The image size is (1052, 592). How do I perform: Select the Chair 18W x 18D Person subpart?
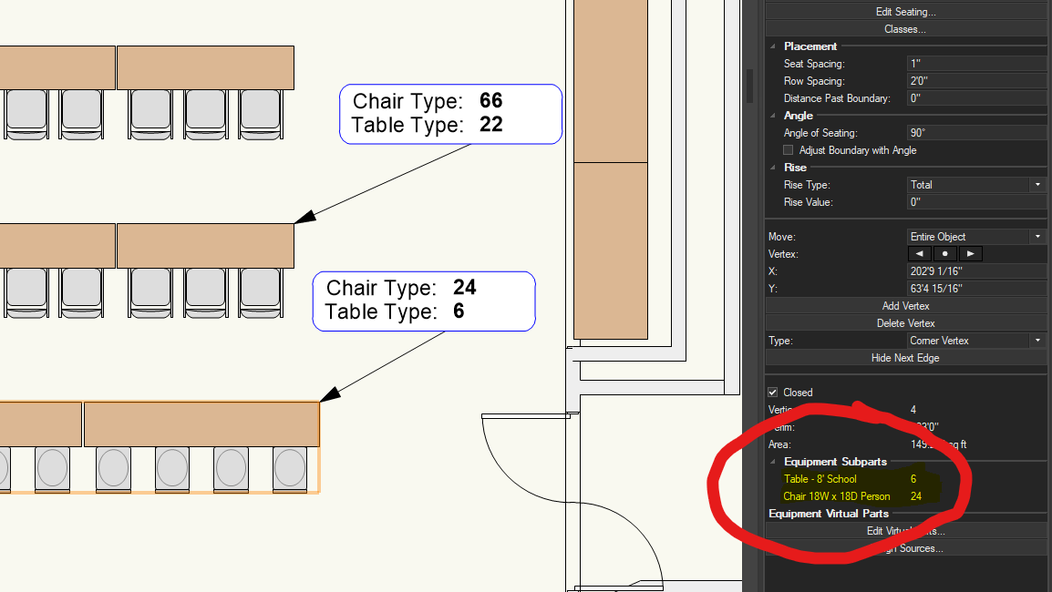click(x=839, y=496)
